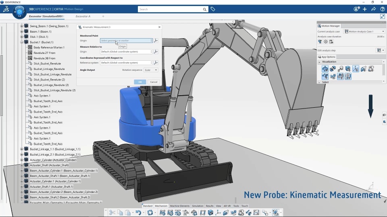Collapse the Bucket.1 tree node
The height and width of the screenshot is (217, 387).
click(x=21, y=42)
